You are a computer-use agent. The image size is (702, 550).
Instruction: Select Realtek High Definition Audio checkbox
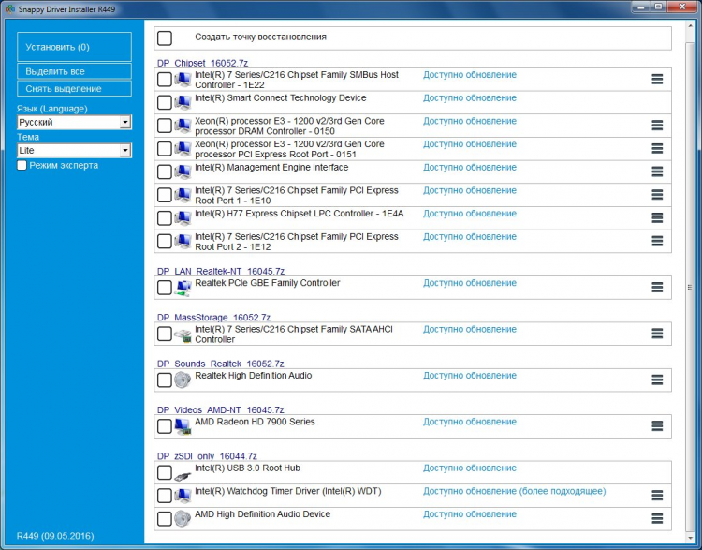coord(165,380)
